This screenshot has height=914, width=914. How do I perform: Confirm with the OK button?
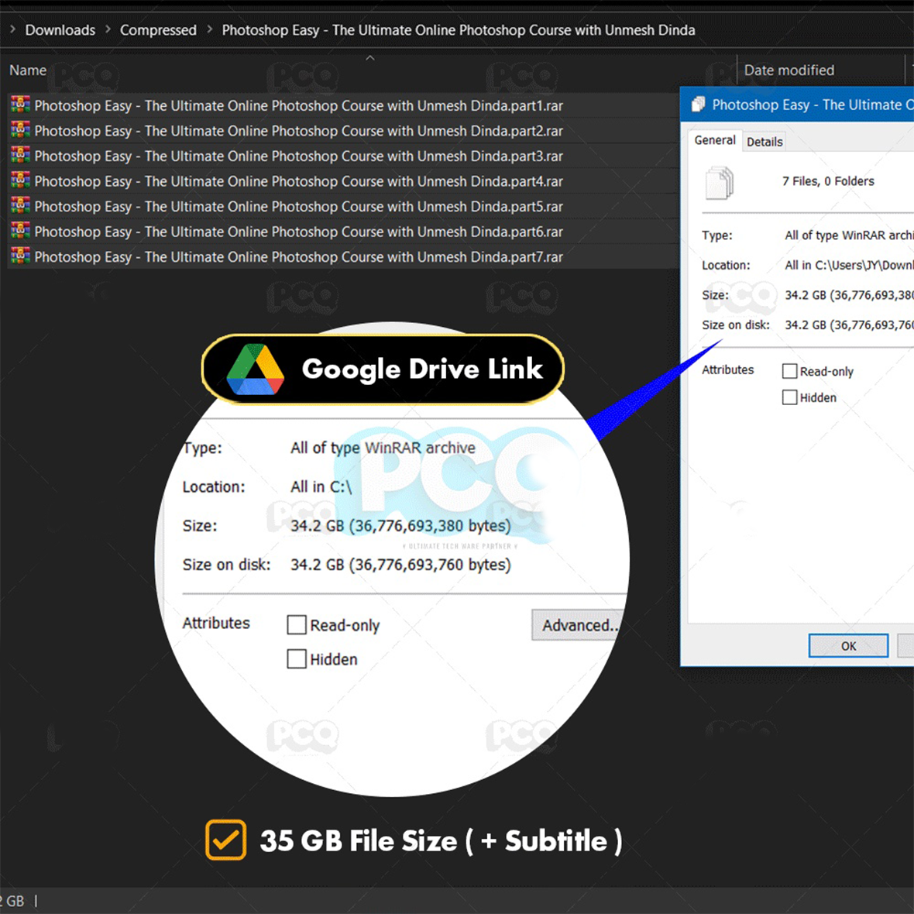pos(848,645)
